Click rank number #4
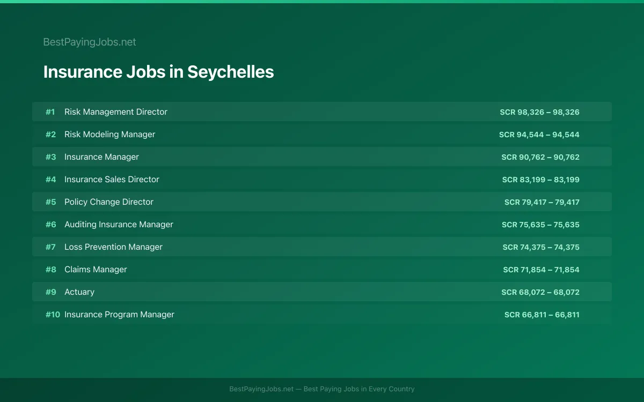This screenshot has width=644, height=402. coord(50,180)
